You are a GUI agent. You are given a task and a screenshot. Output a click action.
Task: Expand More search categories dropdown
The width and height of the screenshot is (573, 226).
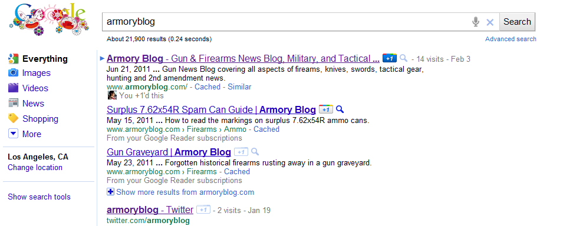click(x=13, y=134)
